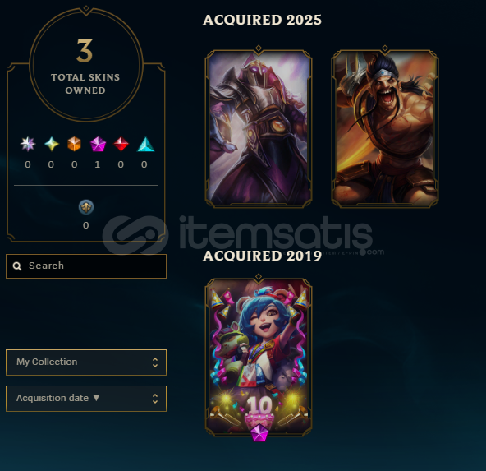This screenshot has width=486, height=471.
Task: Open the My Collection dropdown
Action: coord(86,362)
